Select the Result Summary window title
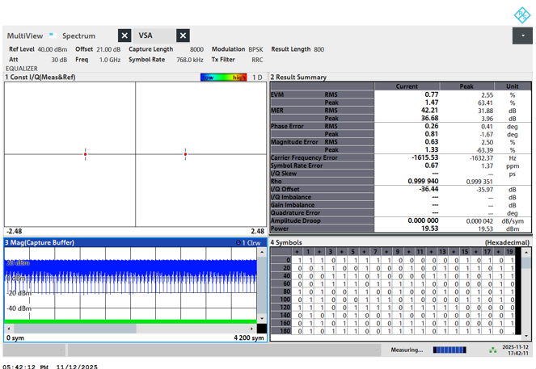This screenshot has height=369, width=536. (298, 78)
